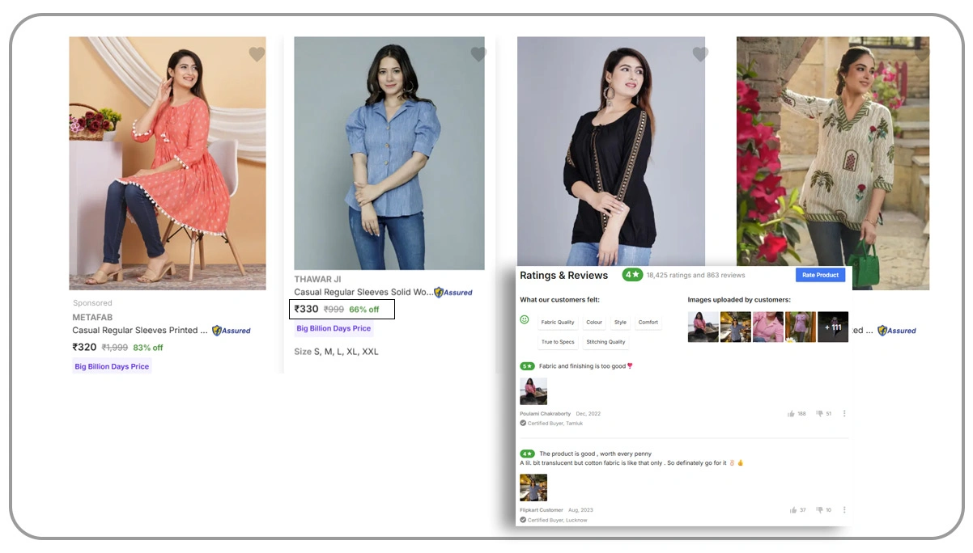
Task: Click heart icon on THAWAR JI blue shirt
Action: pos(478,54)
